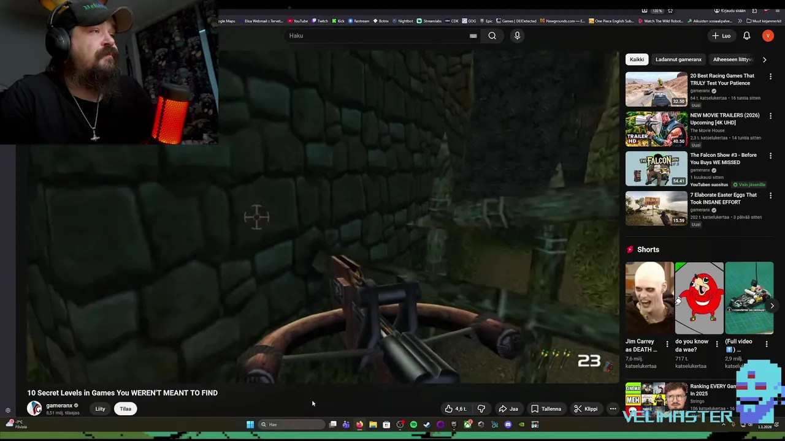Image resolution: width=785 pixels, height=441 pixels.
Task: Open 7 Elaborate Easter Eggs thumbnail
Action: point(656,208)
